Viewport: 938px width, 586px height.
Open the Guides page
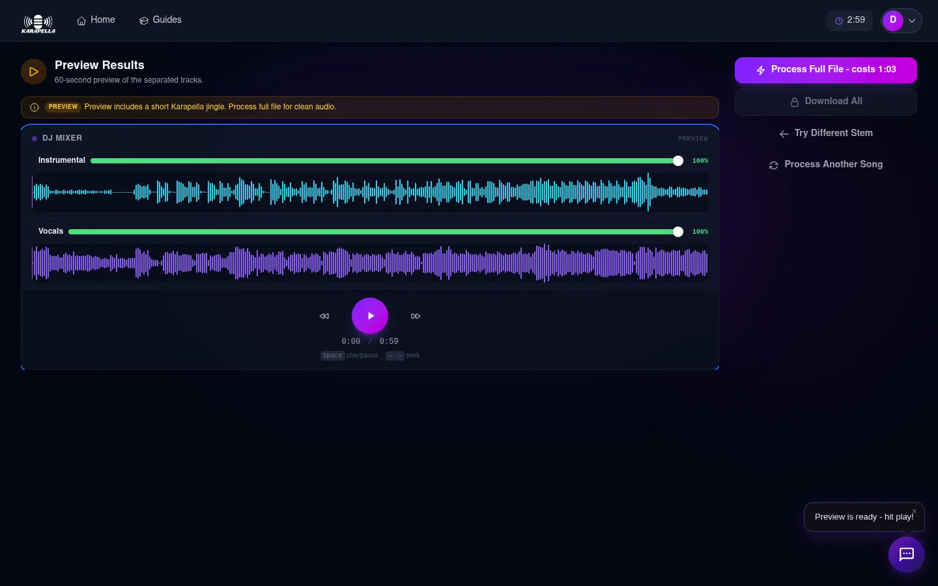[160, 20]
